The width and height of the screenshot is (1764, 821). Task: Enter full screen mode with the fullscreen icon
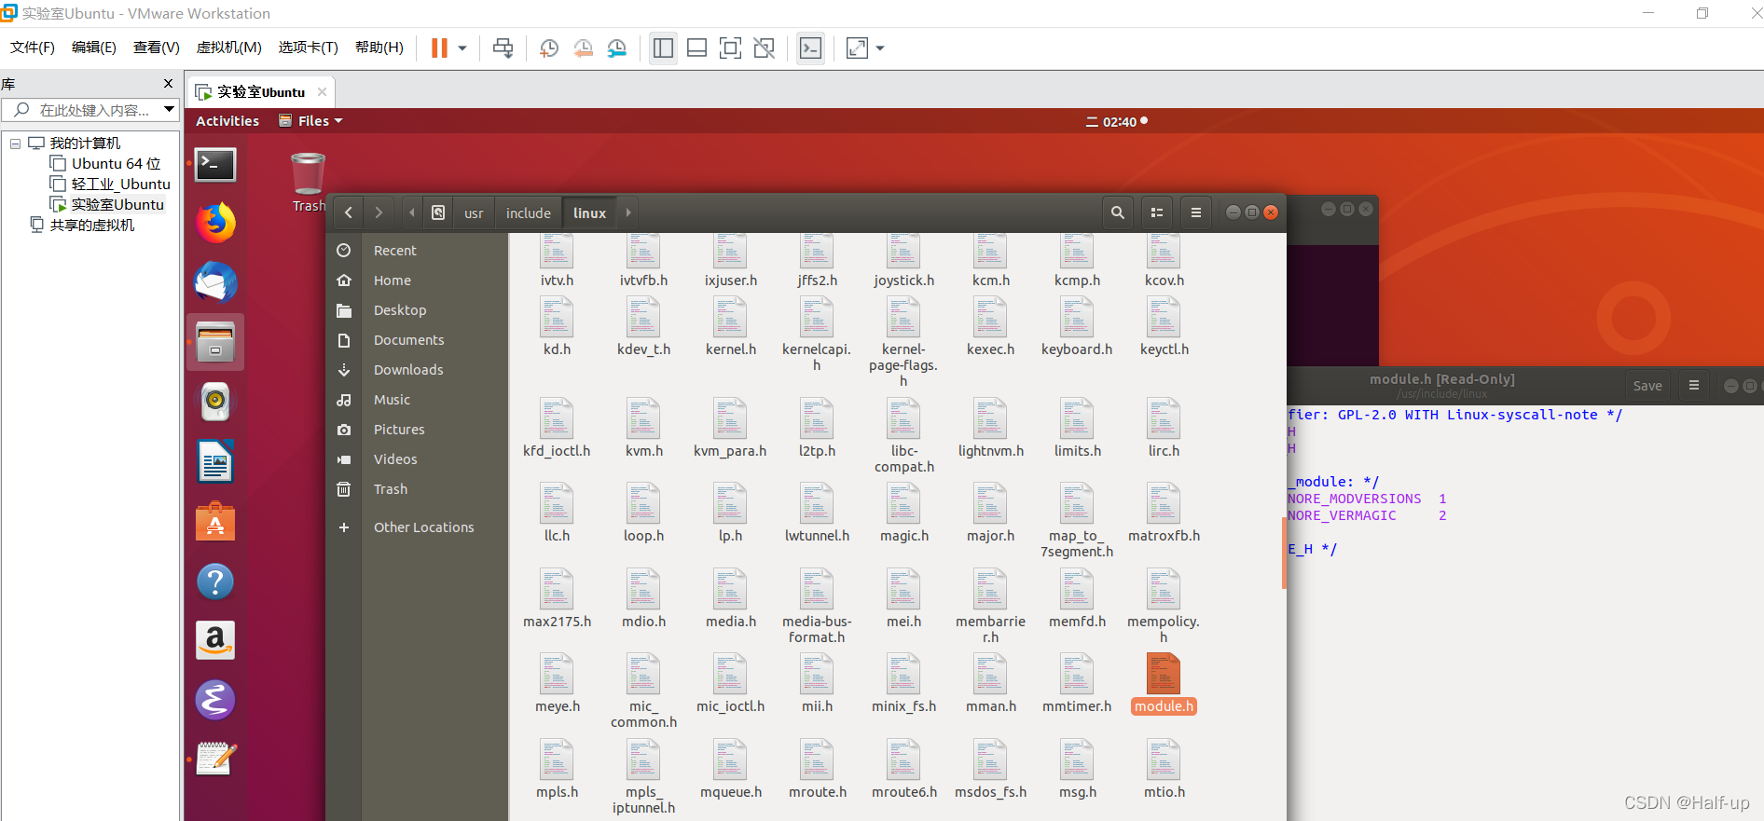pyautogui.click(x=730, y=48)
